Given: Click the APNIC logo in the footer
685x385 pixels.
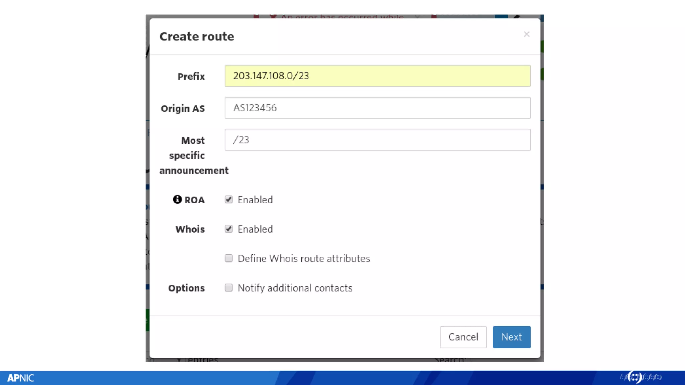Looking at the screenshot, I should tap(20, 378).
